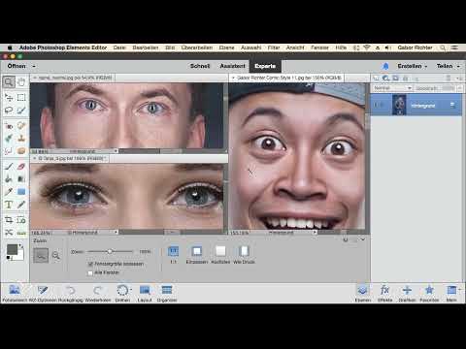The width and height of the screenshot is (466, 349).
Task: Select the Hand tool
Action: [21, 82]
